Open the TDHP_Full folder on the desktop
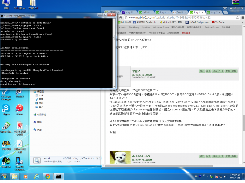 pos(33,5)
